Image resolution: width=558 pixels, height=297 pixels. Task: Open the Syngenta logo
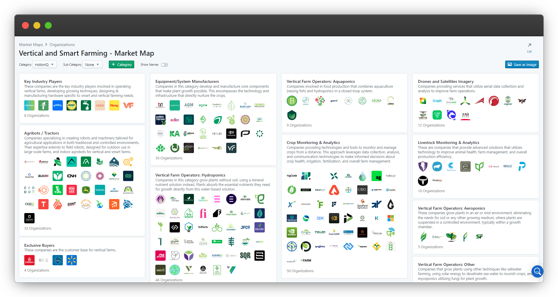tap(320, 246)
